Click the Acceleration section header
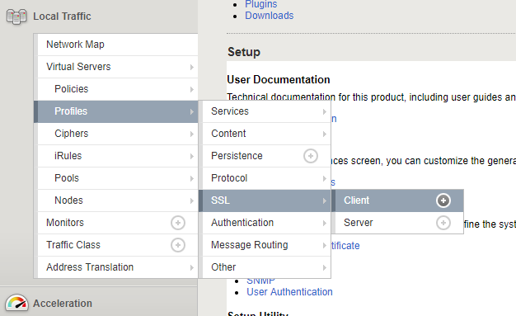This screenshot has height=316, width=516. tap(63, 304)
